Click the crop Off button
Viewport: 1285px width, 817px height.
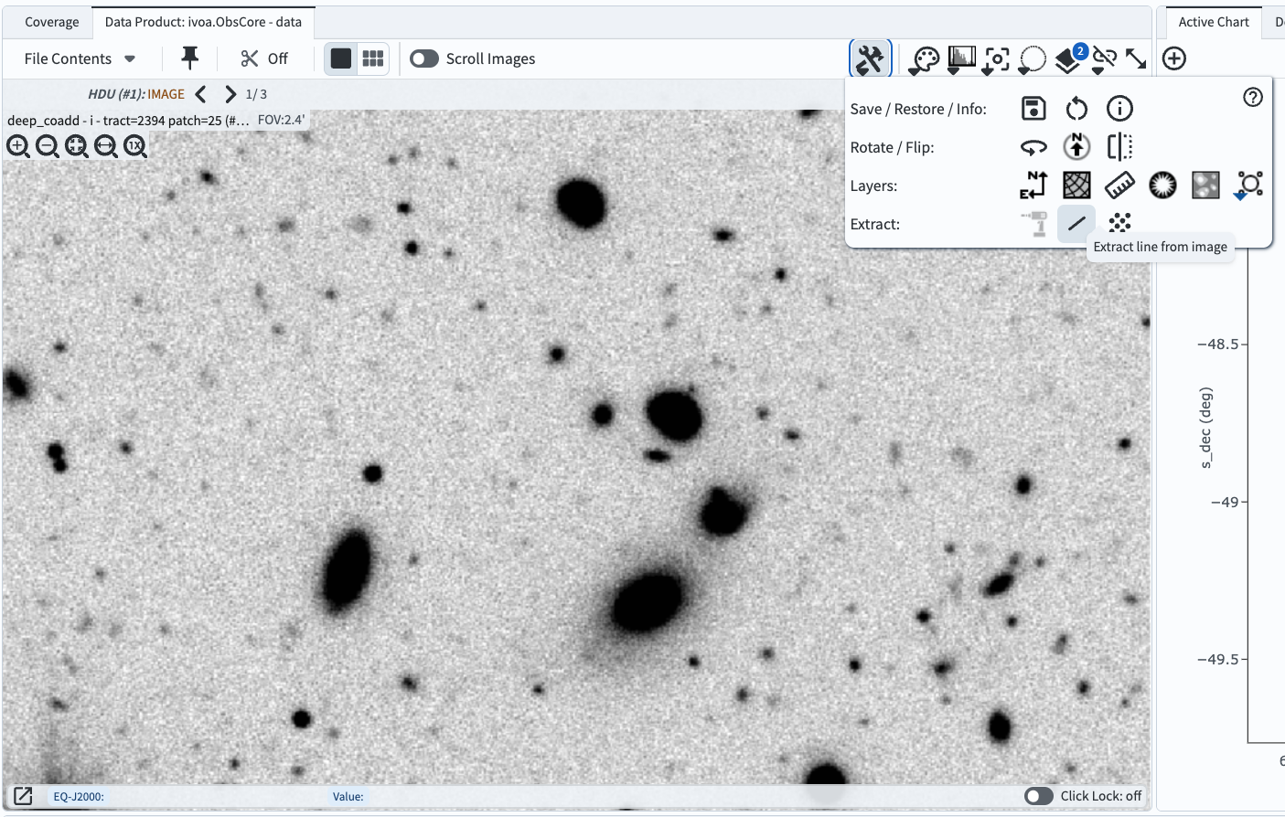point(264,58)
